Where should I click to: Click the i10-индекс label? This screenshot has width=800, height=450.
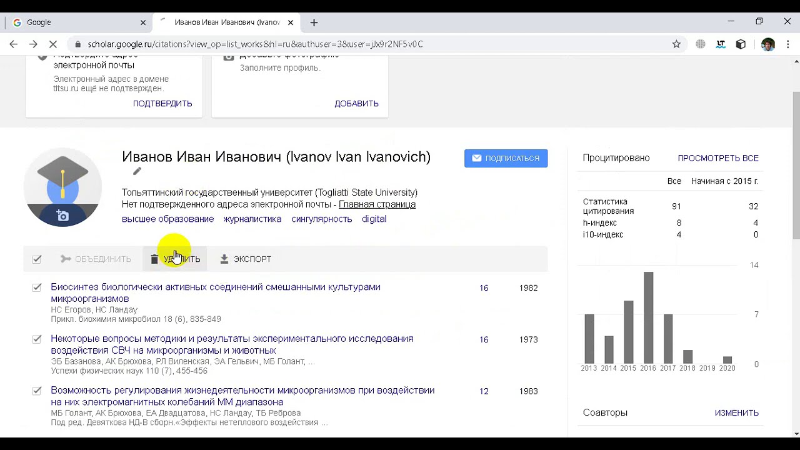tap(603, 235)
